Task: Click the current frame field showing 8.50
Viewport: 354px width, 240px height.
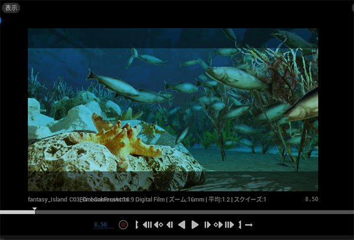Action: click(x=101, y=225)
